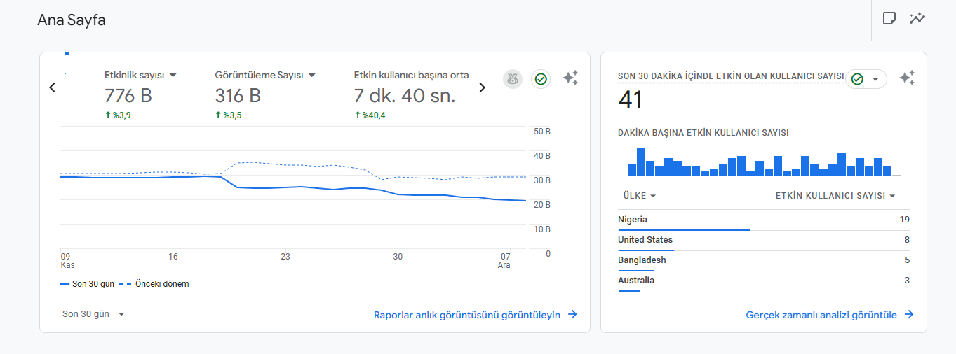
Task: Open Raporlar anlık görüntüsünü görüntüleyin link
Action: pyautogui.click(x=476, y=315)
